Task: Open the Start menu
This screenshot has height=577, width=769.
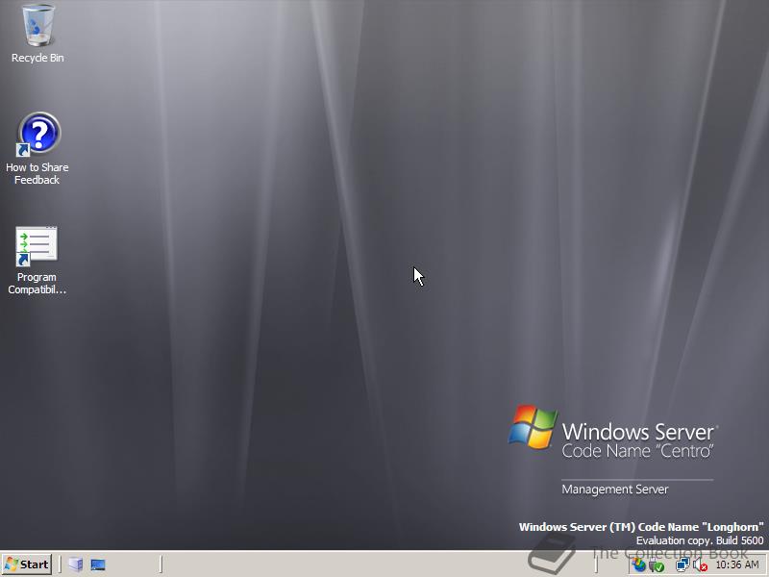Action: point(27,564)
